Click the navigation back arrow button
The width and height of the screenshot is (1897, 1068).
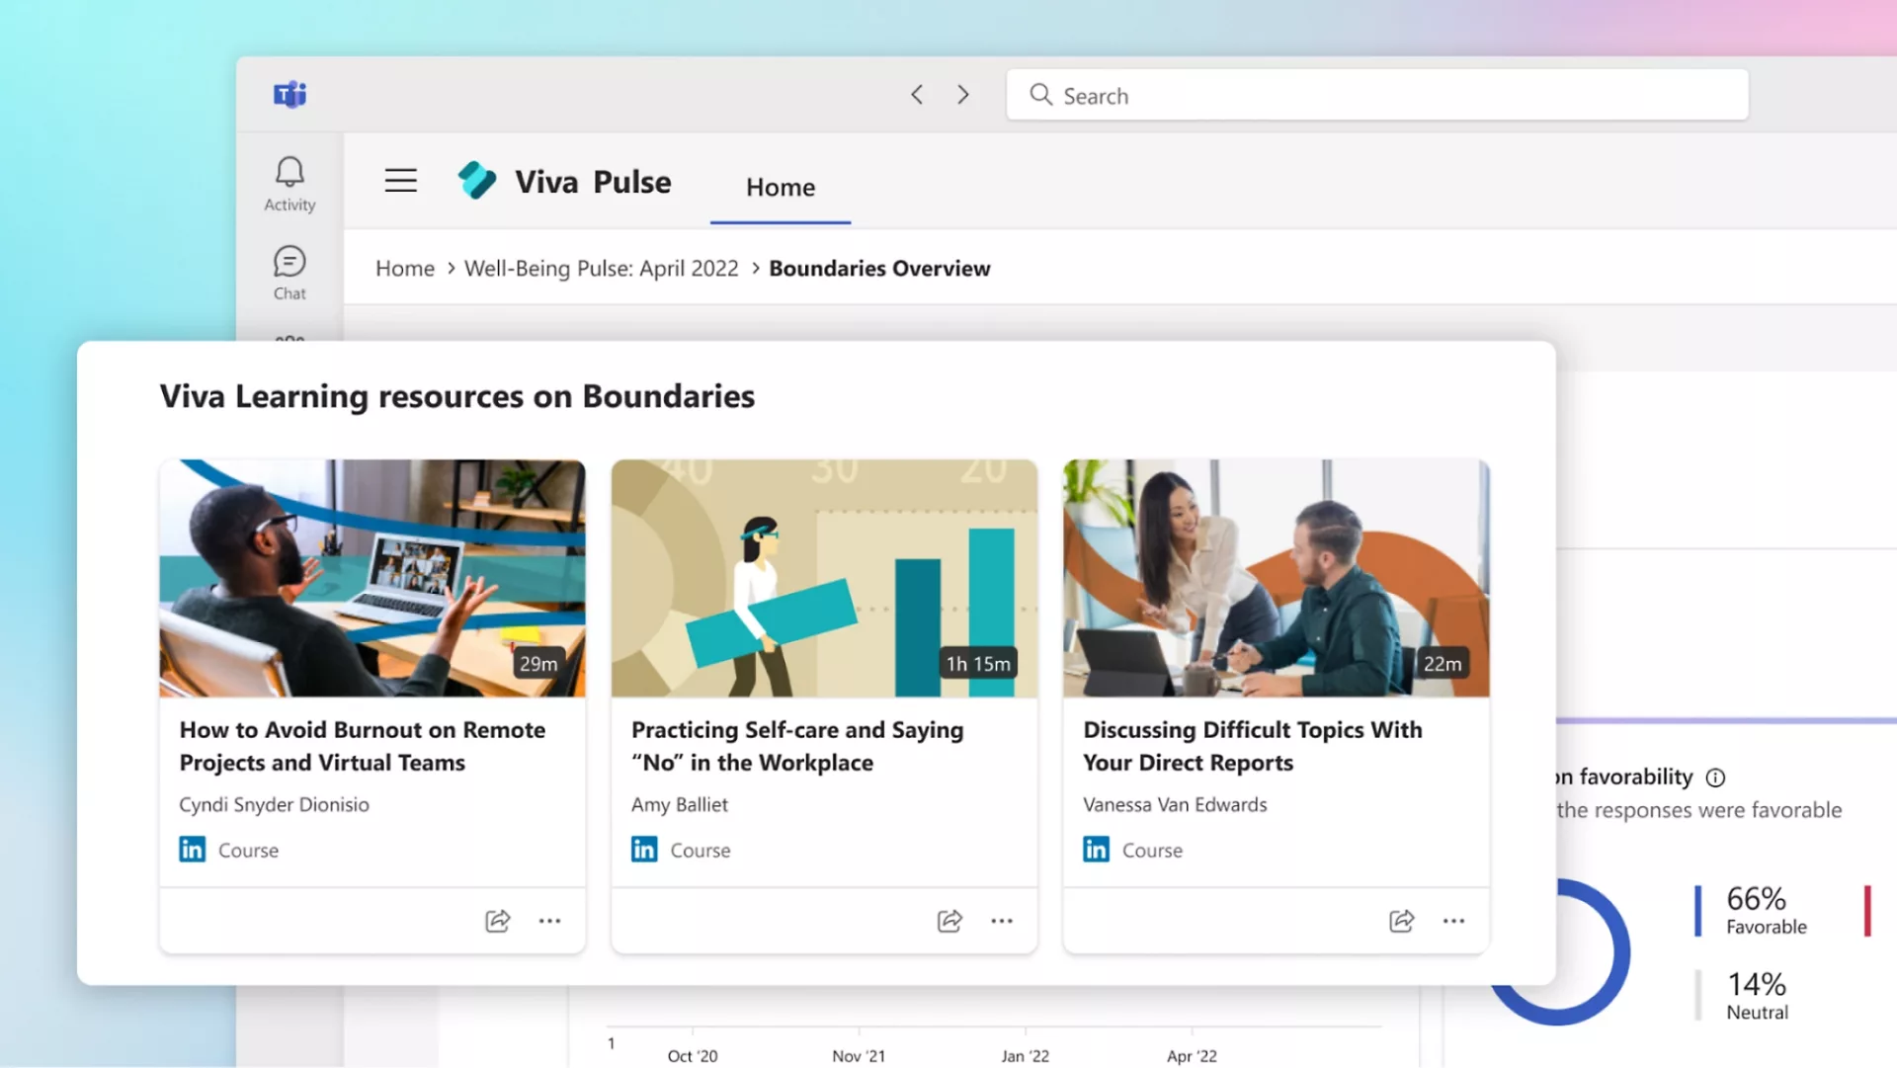(x=917, y=94)
